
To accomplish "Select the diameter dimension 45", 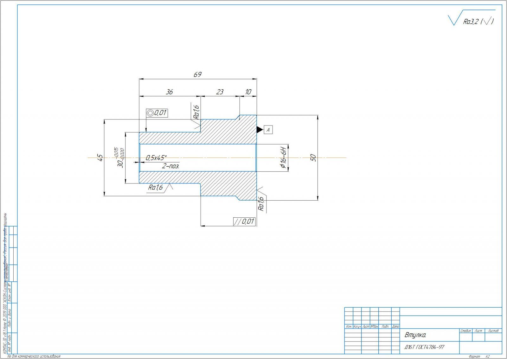I will (100, 157).
